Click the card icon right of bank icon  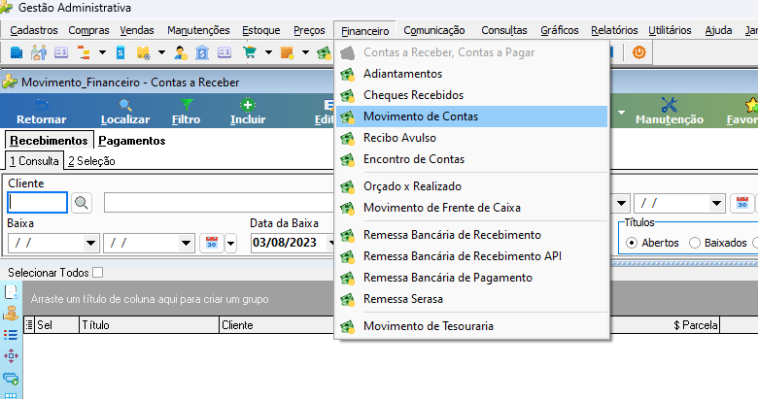coord(224,52)
